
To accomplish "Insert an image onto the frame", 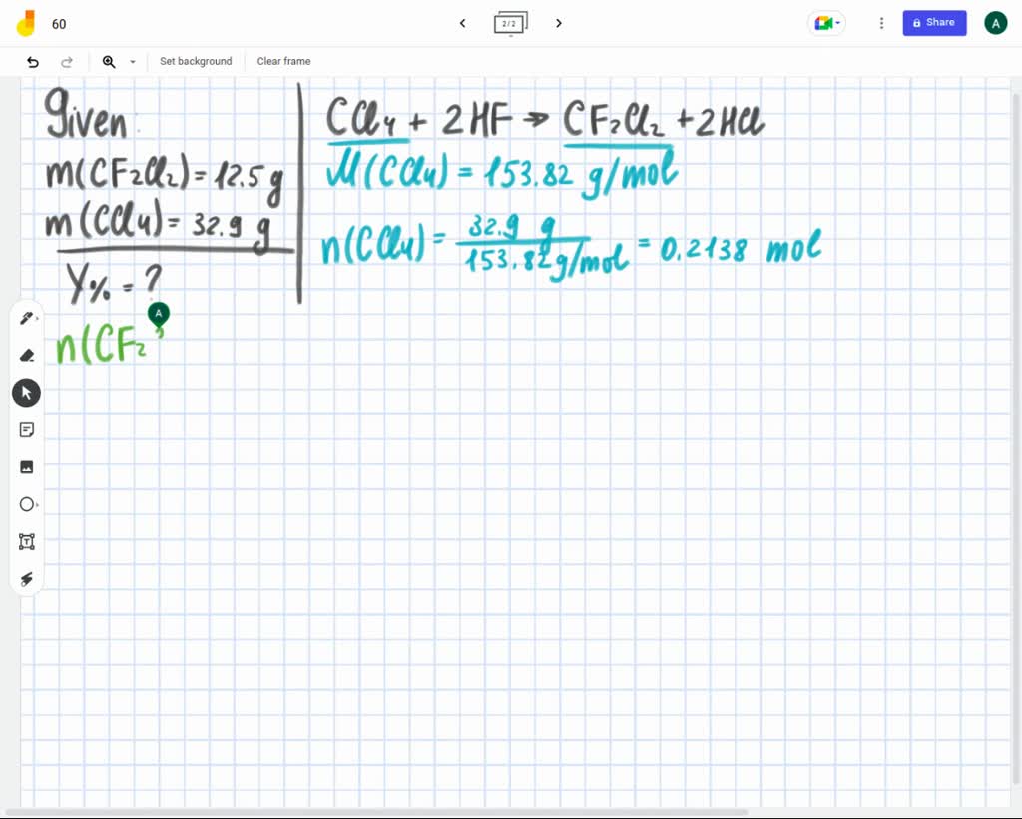I will [26, 466].
